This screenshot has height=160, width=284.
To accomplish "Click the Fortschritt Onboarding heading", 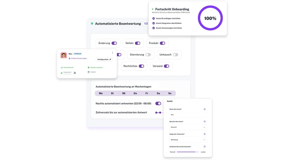I will click(172, 9).
